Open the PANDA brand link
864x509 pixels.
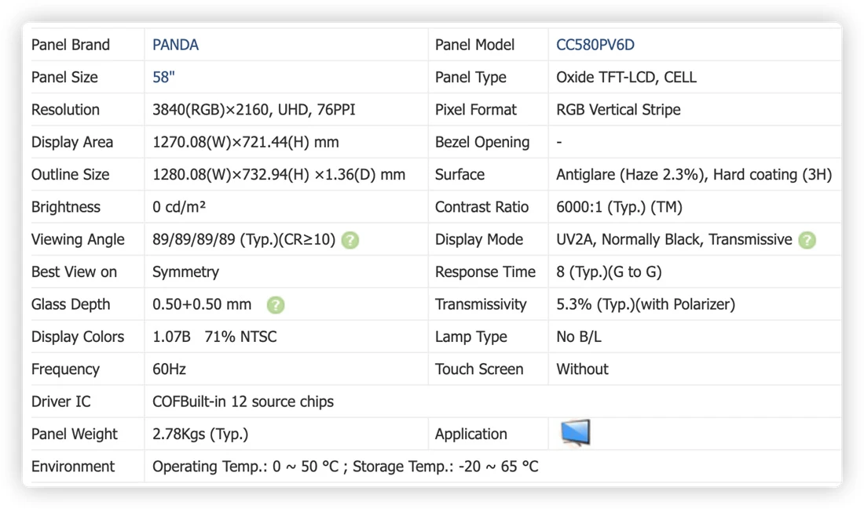[x=175, y=45]
